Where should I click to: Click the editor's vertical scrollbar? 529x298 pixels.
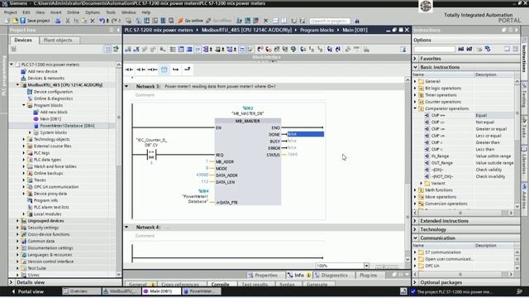(x=407, y=169)
